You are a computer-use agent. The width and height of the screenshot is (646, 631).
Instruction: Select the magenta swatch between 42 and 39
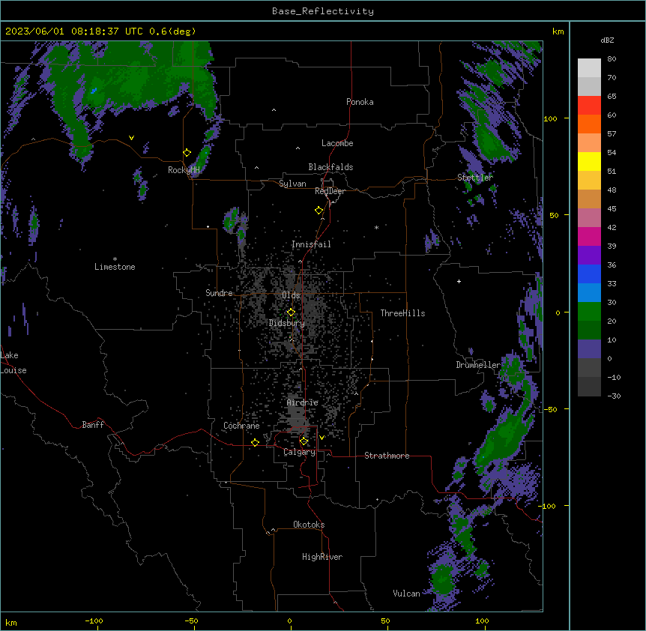pos(589,236)
